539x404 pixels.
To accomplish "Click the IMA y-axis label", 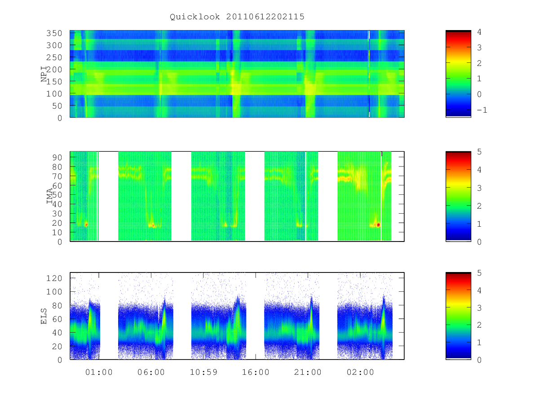I will coord(50,197).
